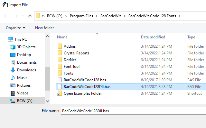The image size is (206, 128).
Task: Expand chevron after Program Files breadcrumb
Action: coord(97,16)
